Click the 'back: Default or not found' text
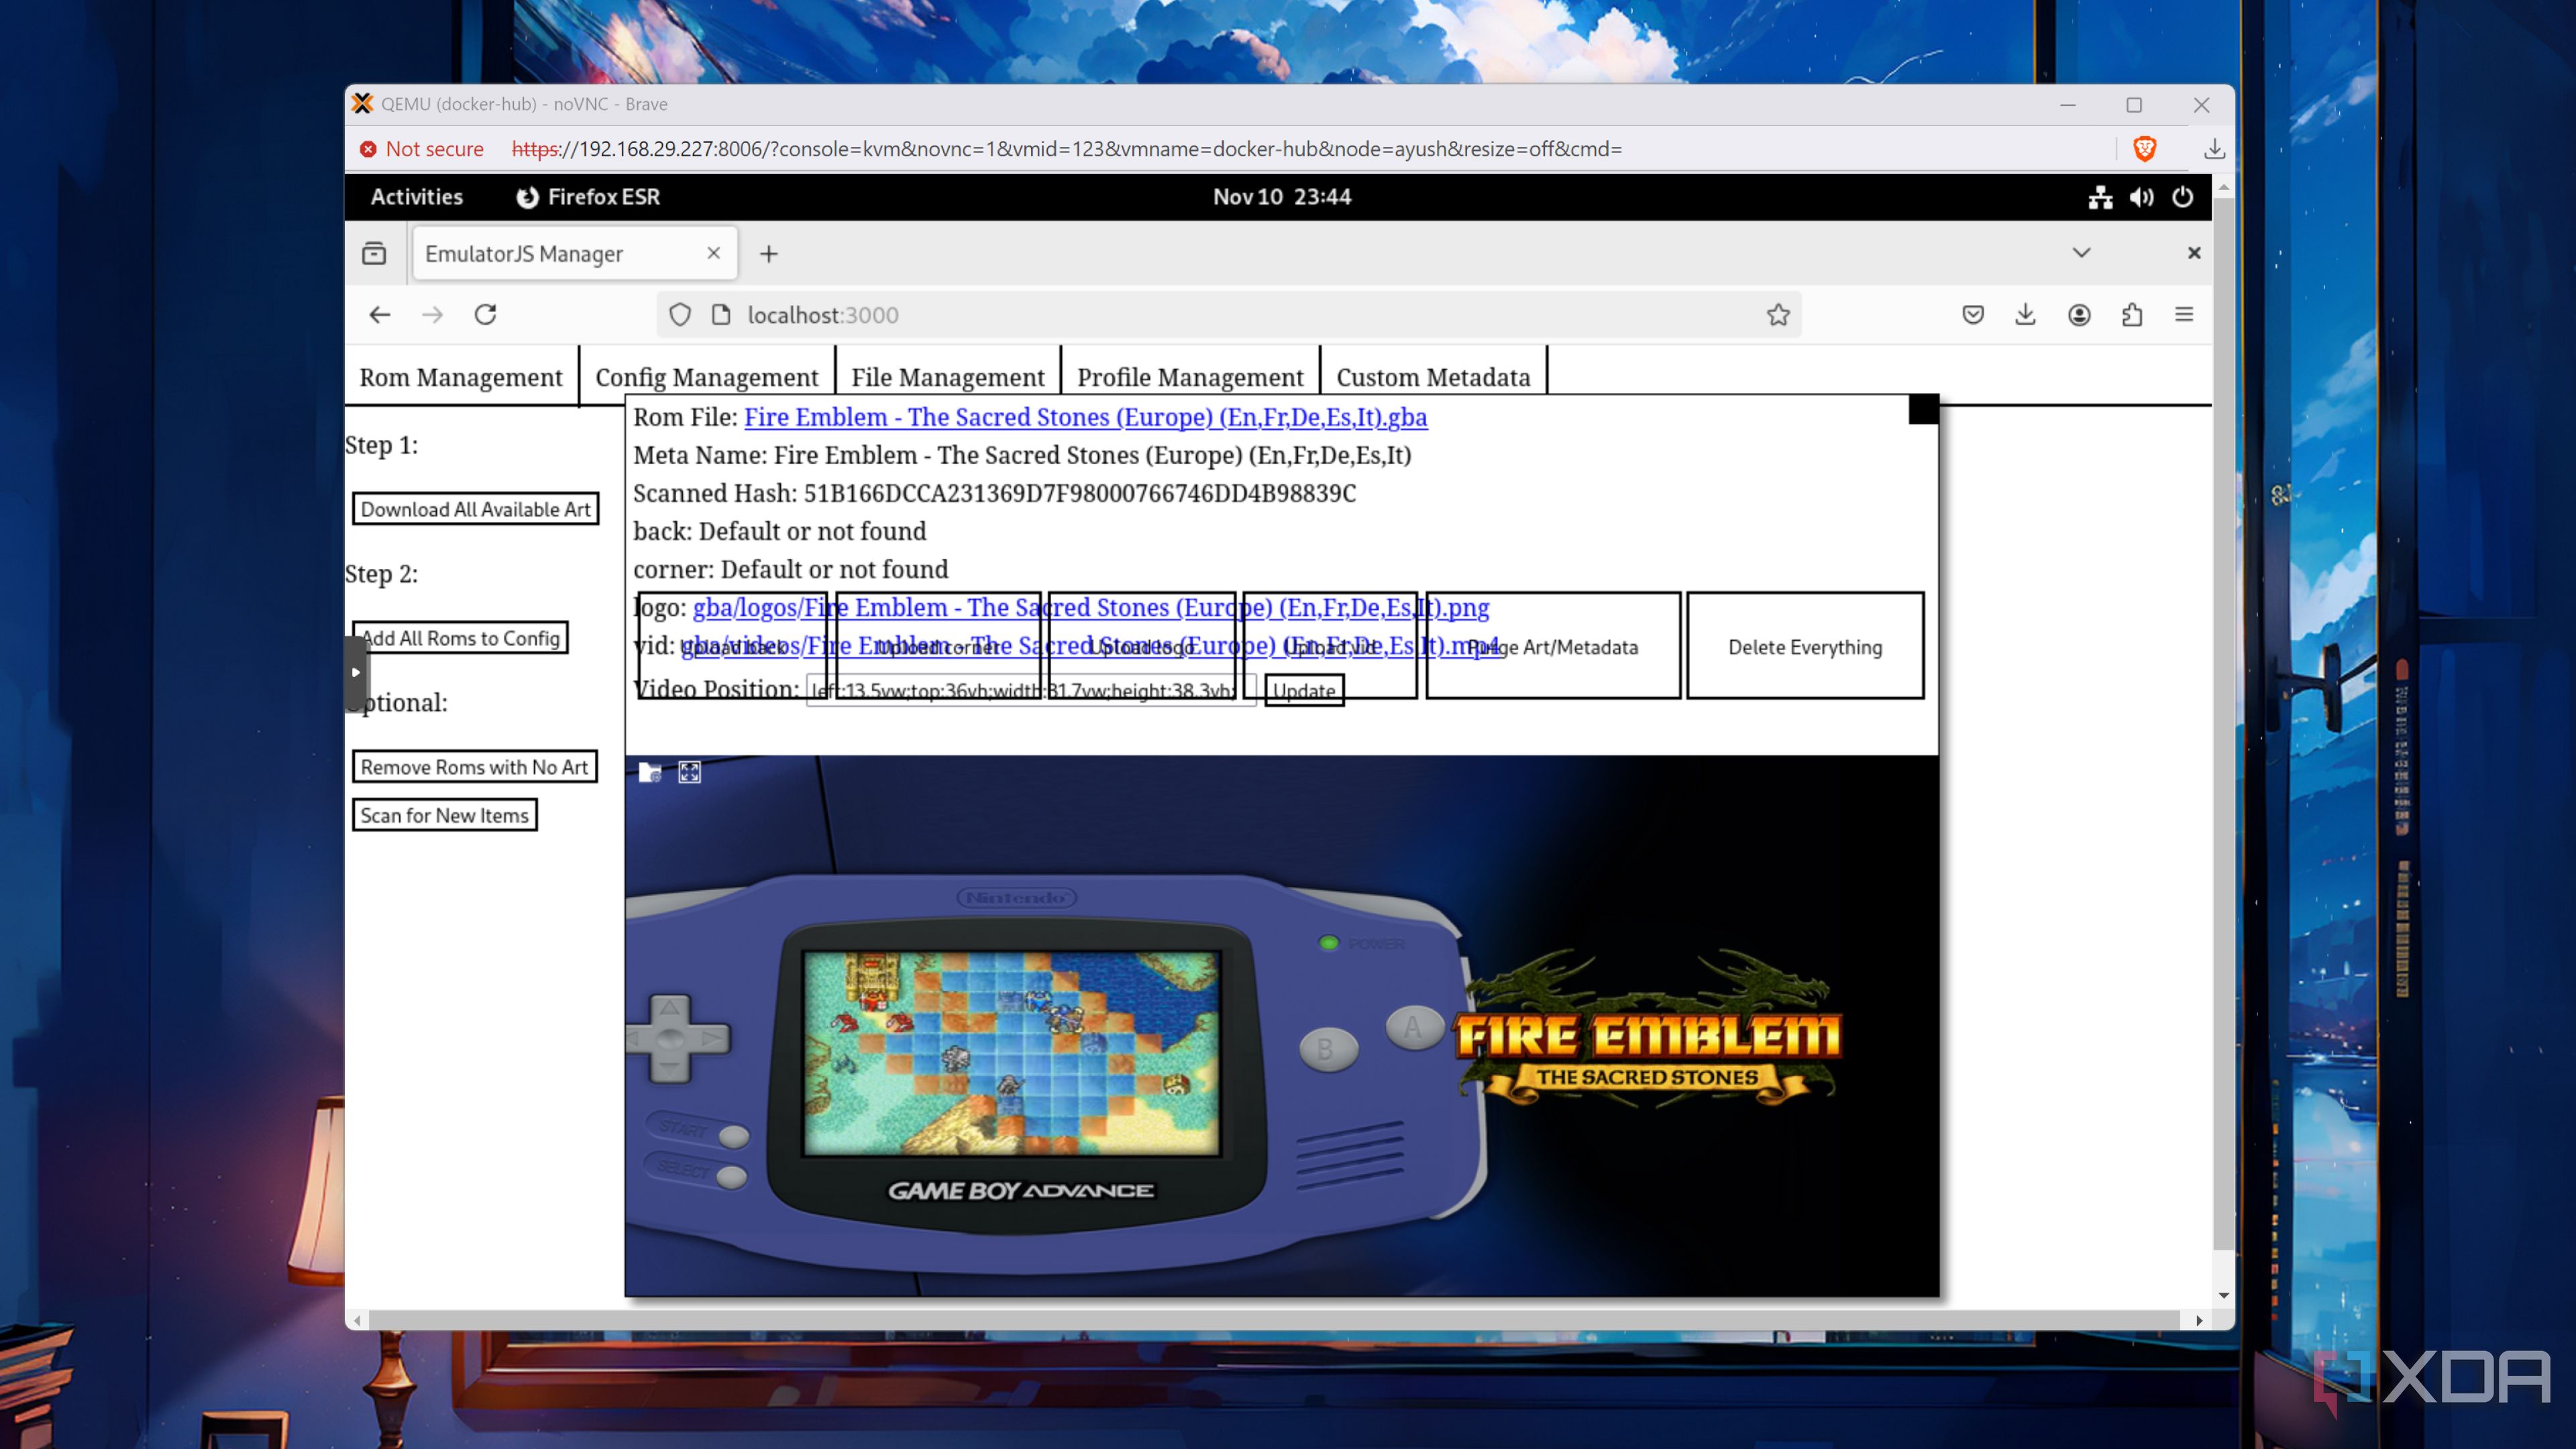Viewport: 2576px width, 1449px height. click(779, 531)
